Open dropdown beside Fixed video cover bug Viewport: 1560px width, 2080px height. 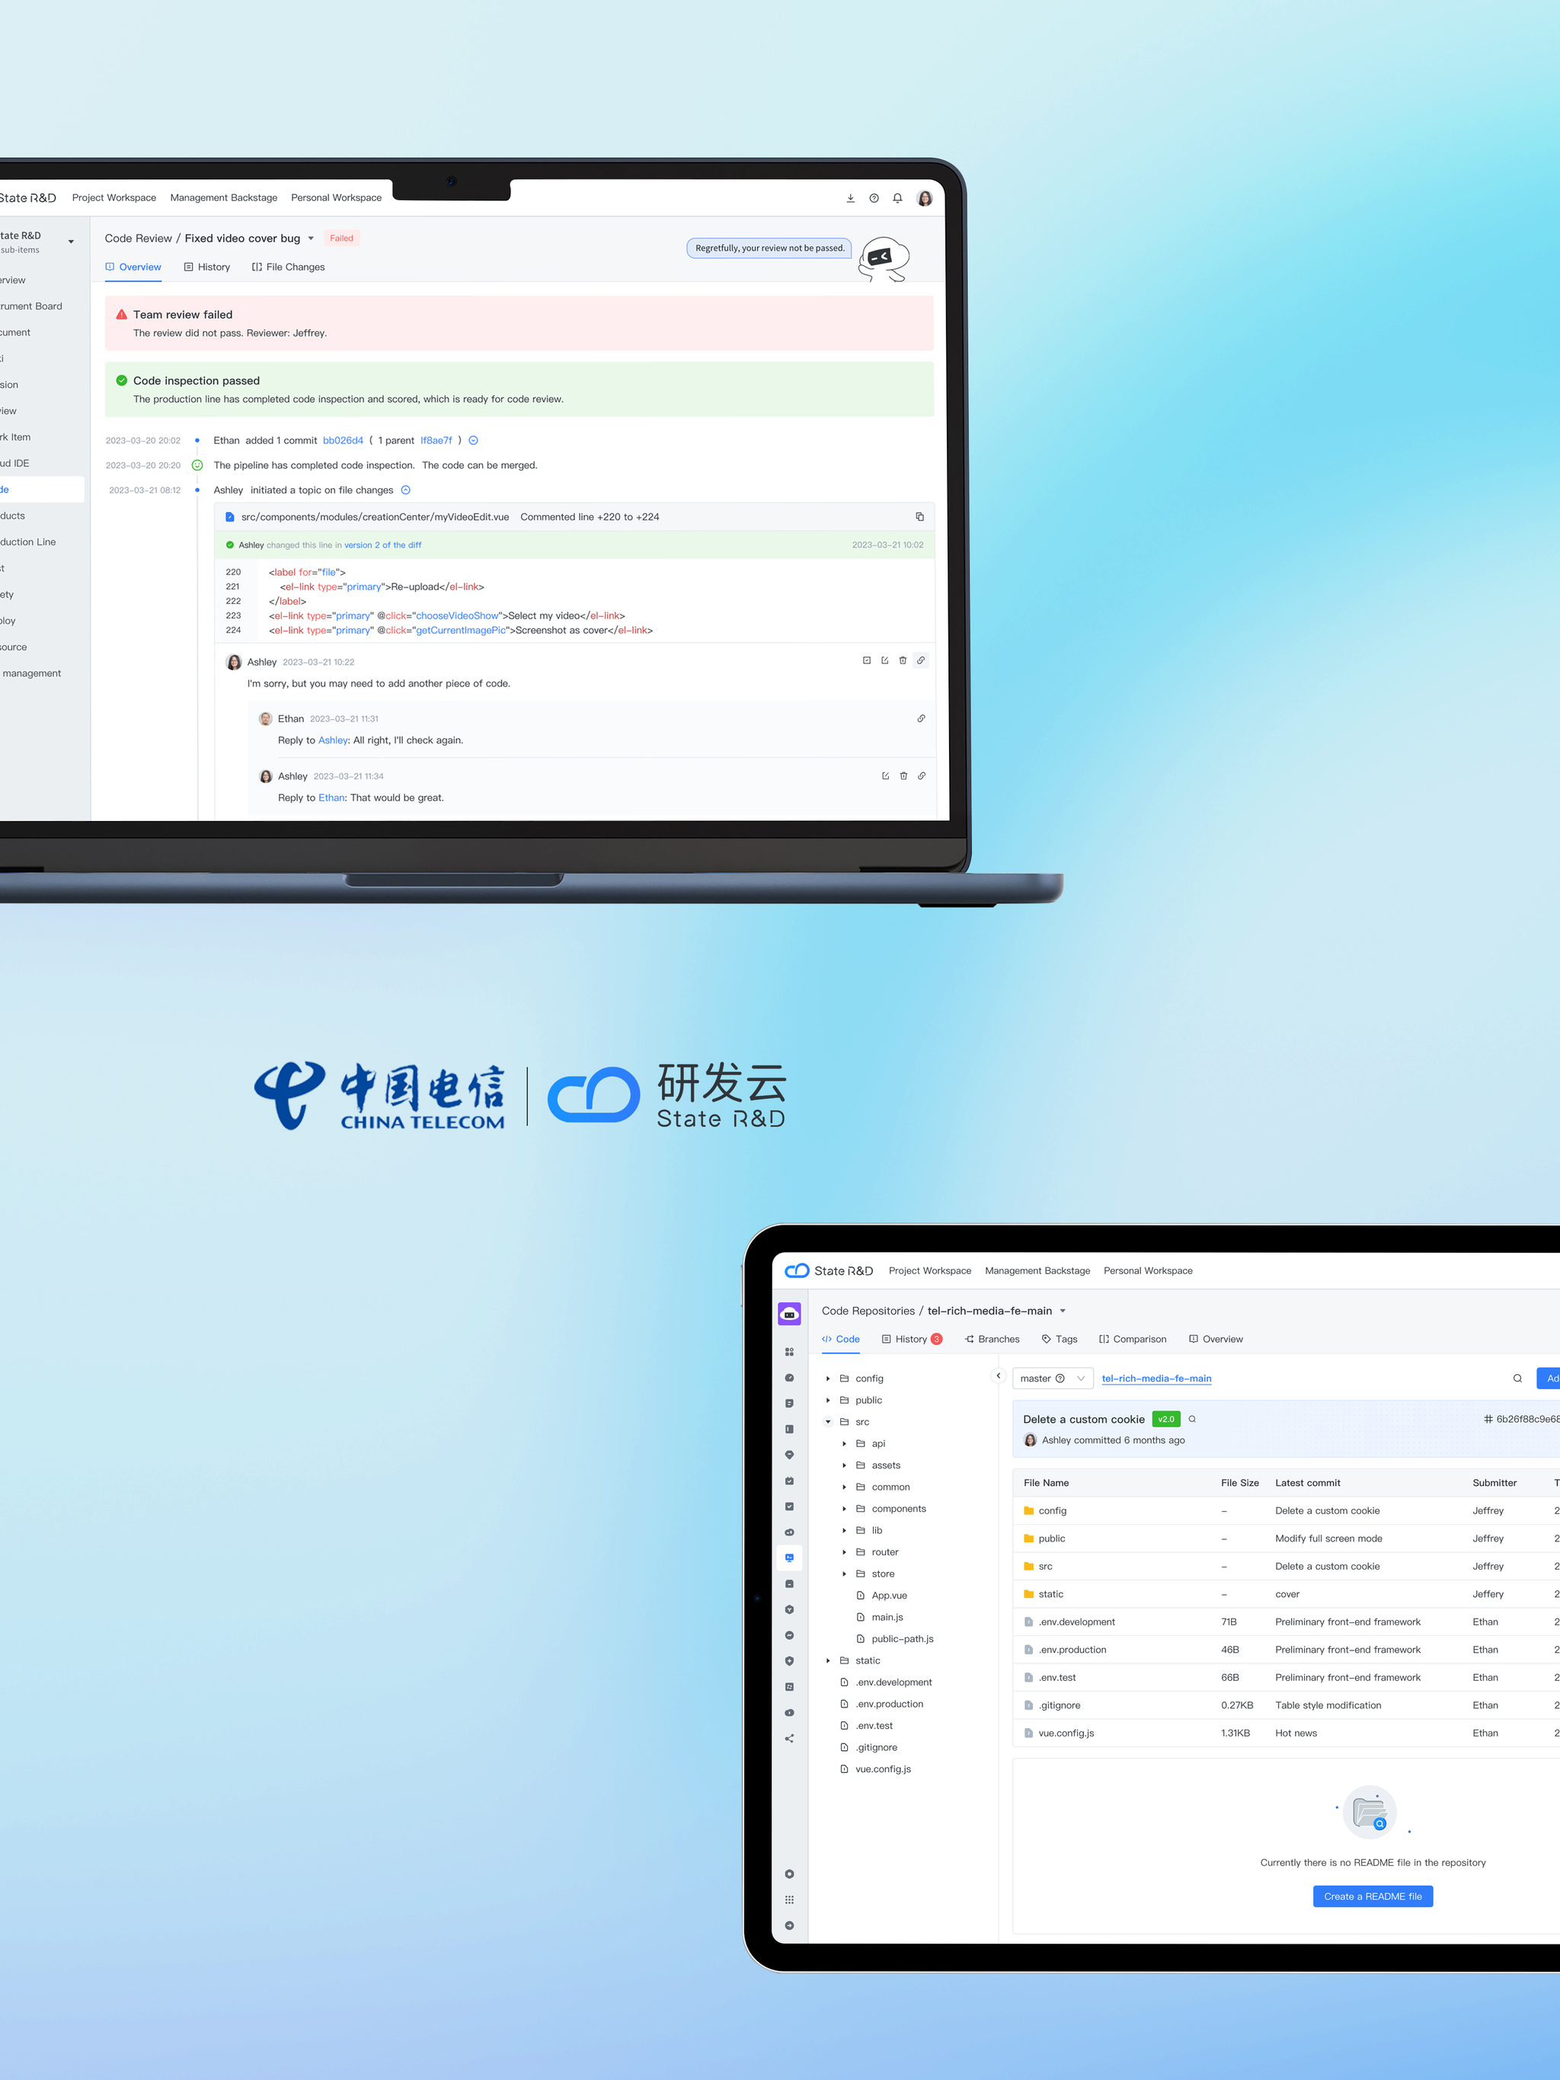point(312,238)
